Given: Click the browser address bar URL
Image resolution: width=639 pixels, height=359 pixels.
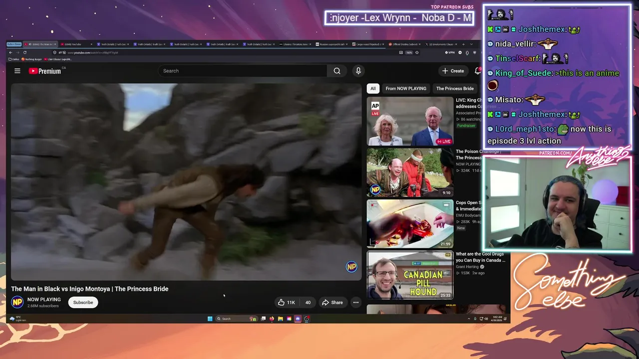Looking at the screenshot, I should point(92,52).
